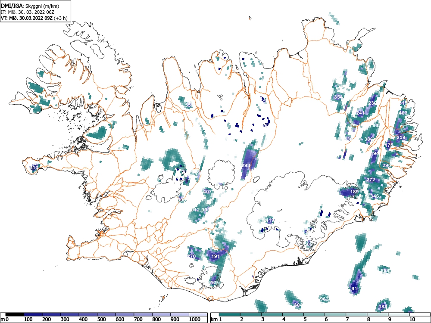Click the visibility value '110' on western peninsula

[x=34, y=168]
